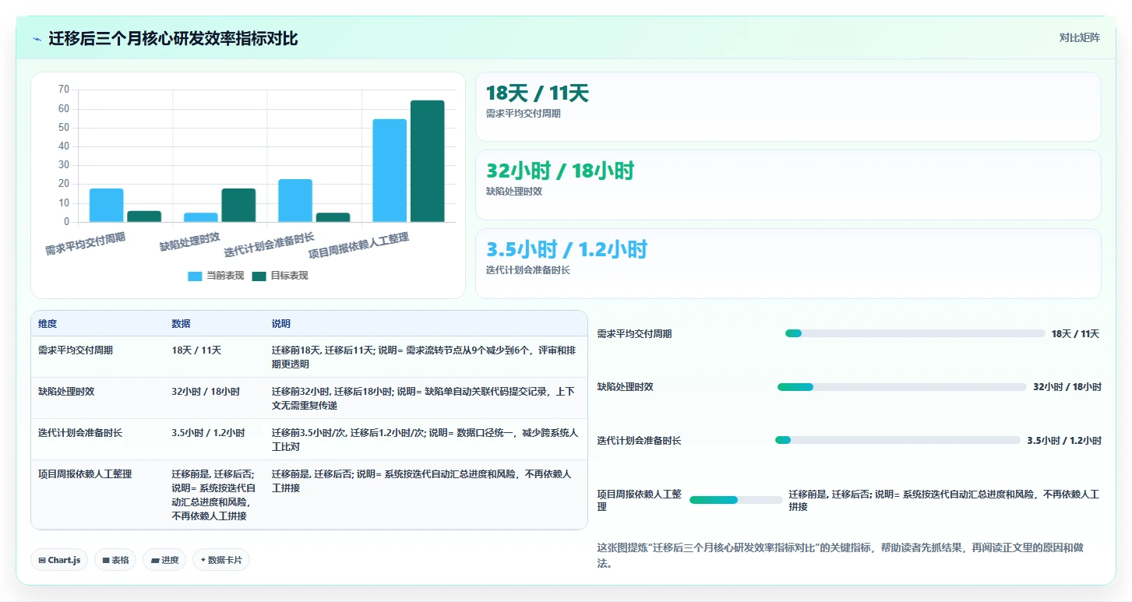The image size is (1132, 602).
Task: Click the Chart.js tag chip
Action: click(59, 560)
